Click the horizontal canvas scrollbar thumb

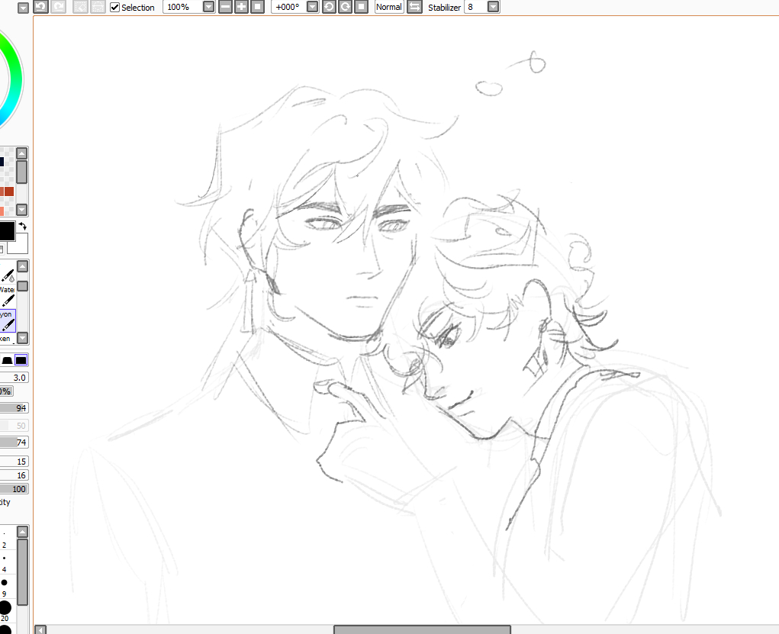click(x=422, y=629)
